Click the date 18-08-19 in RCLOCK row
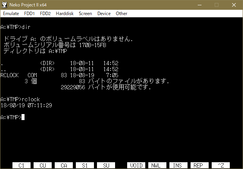This screenshot has width=243, height=169. pyautogui.click(x=82, y=75)
